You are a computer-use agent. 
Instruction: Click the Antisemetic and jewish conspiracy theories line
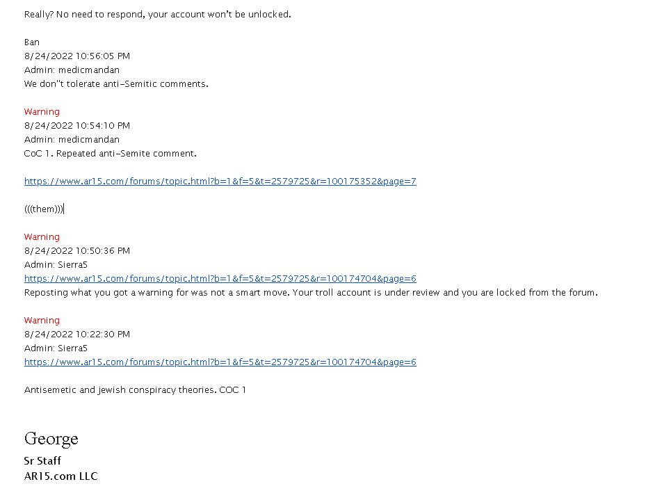pyautogui.click(x=135, y=389)
